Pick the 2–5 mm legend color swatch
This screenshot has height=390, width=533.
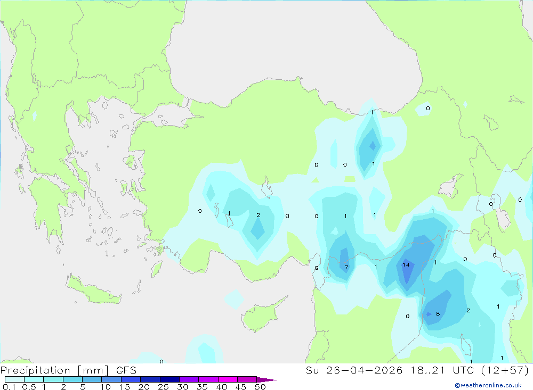tap(72, 379)
